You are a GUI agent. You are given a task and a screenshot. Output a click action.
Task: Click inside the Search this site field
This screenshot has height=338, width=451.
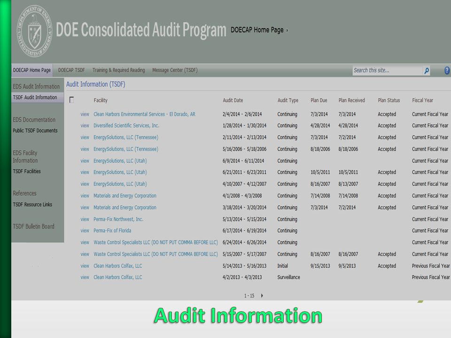click(x=387, y=70)
